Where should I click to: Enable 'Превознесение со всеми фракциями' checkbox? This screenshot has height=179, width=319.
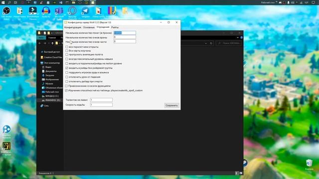click(66, 86)
